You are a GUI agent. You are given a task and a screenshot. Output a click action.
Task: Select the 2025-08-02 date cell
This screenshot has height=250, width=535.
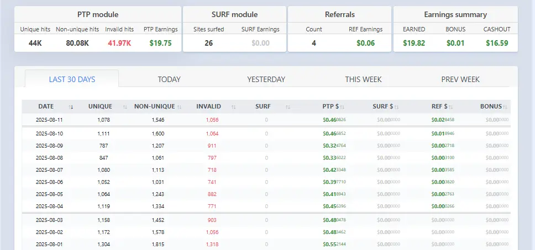coord(49,232)
